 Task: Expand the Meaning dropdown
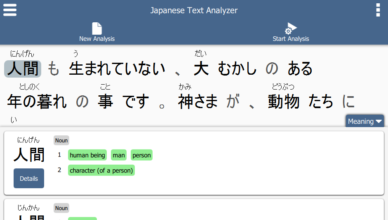click(x=365, y=121)
